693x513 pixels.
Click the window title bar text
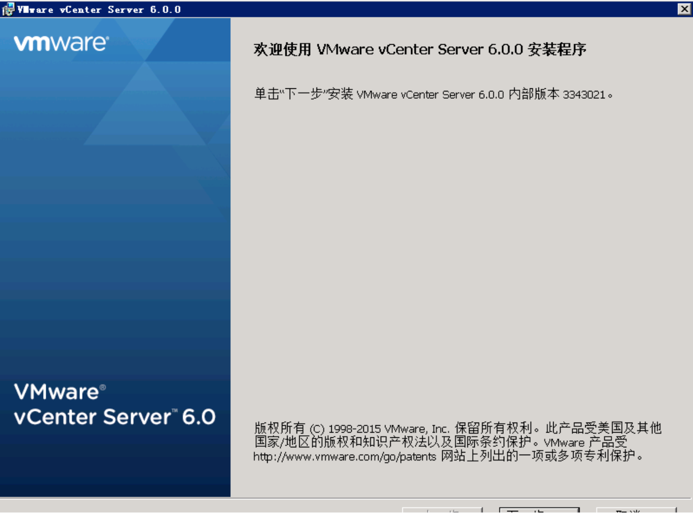point(99,9)
